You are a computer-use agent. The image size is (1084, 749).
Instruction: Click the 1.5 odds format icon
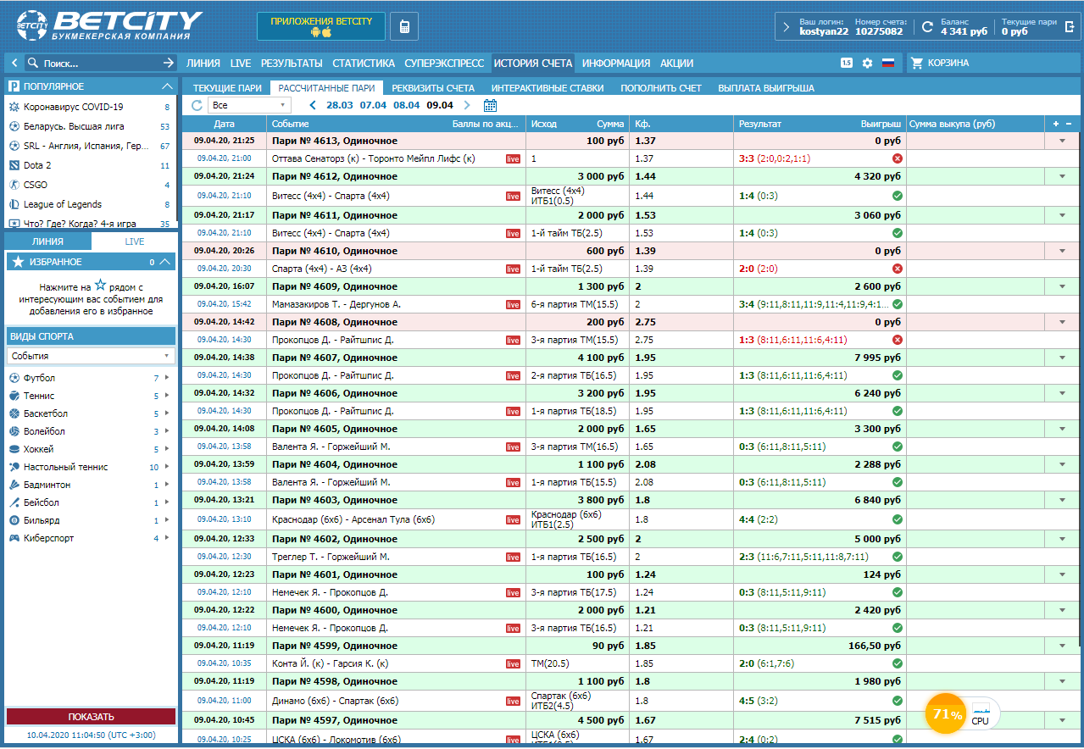846,63
